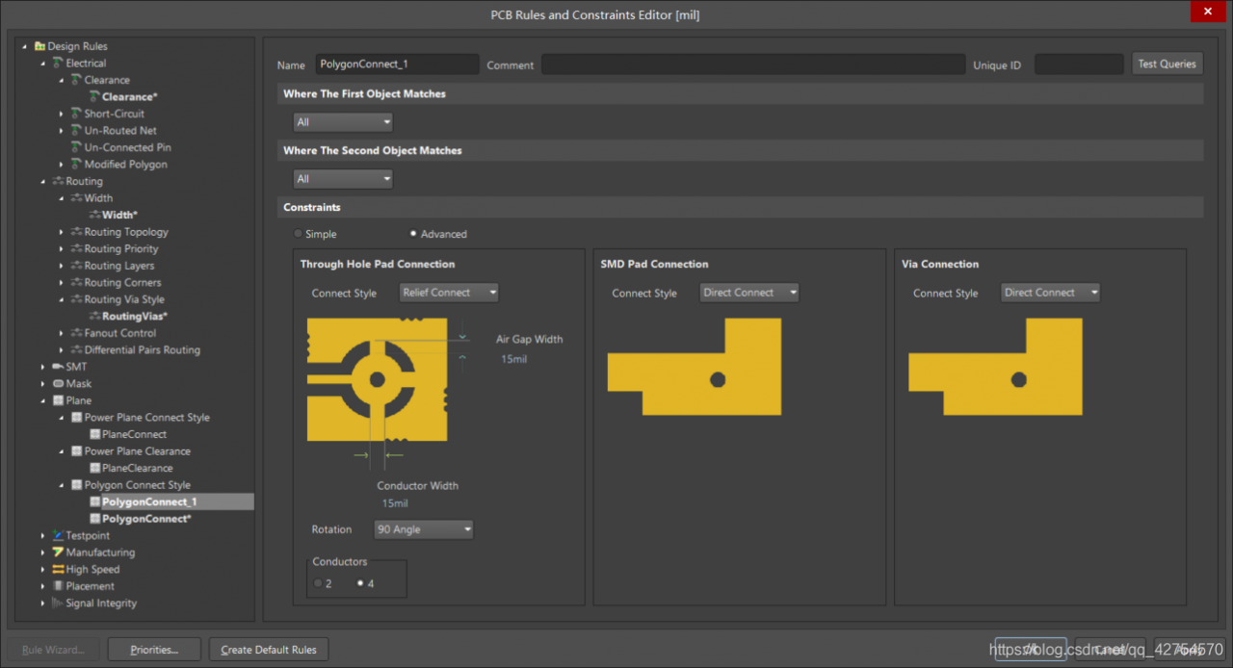Click the Conductor Width 15mil value
This screenshot has width=1233, height=668.
coord(395,503)
